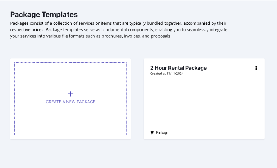Select the CREATE A NEW PACKAGE label

pyautogui.click(x=70, y=102)
